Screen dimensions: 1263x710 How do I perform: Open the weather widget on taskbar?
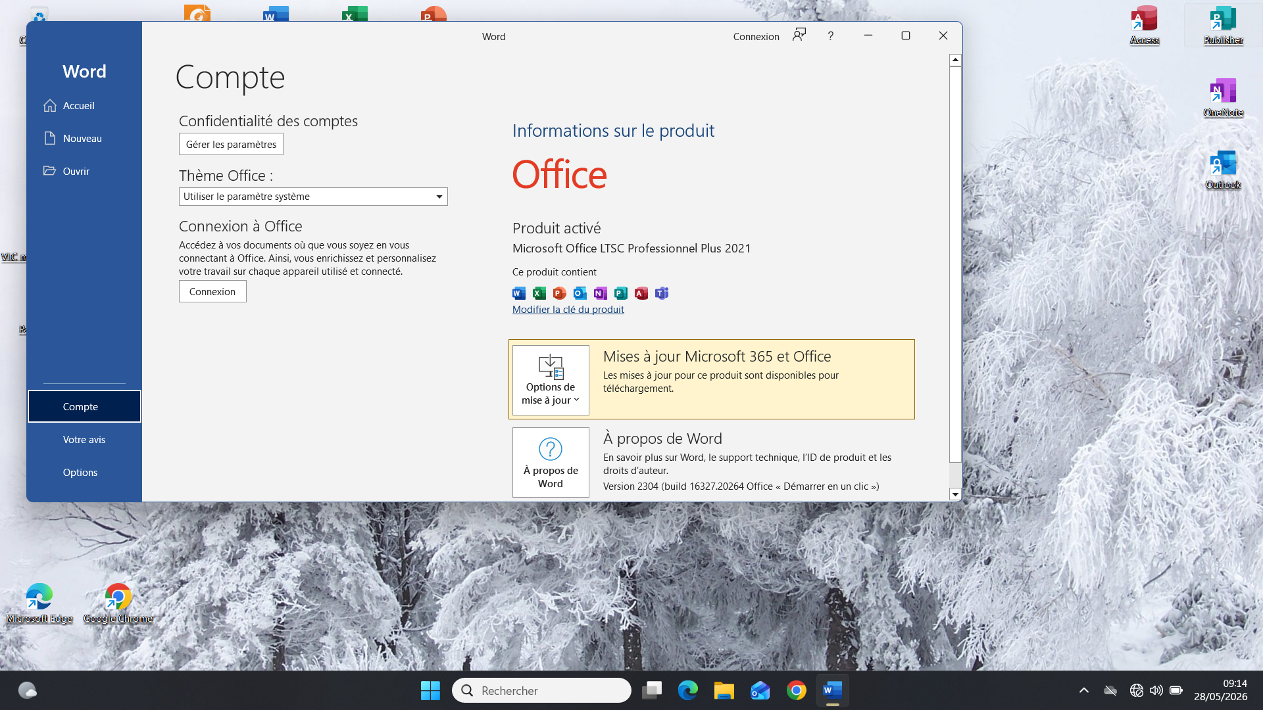pyautogui.click(x=28, y=690)
